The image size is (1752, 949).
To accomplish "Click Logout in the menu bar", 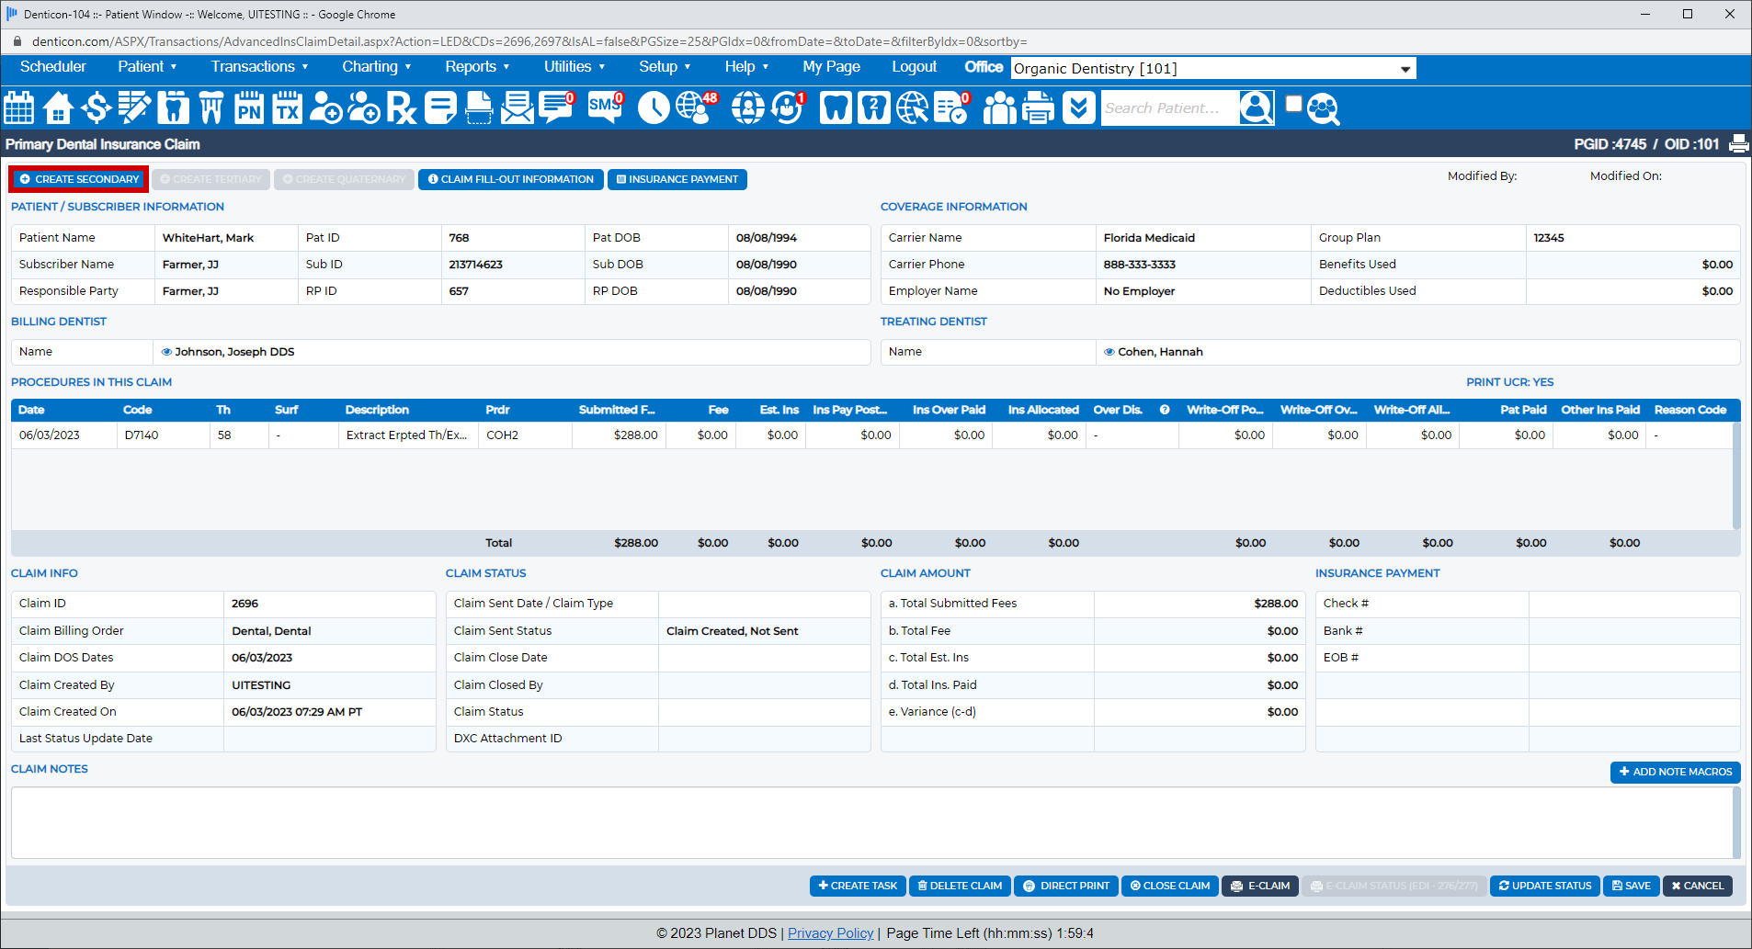I will pos(914,67).
